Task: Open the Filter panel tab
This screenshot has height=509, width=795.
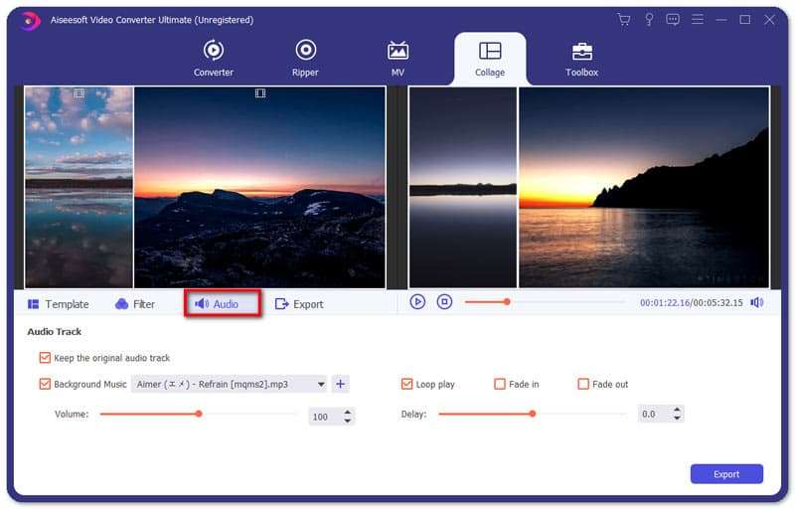Action: [x=135, y=304]
